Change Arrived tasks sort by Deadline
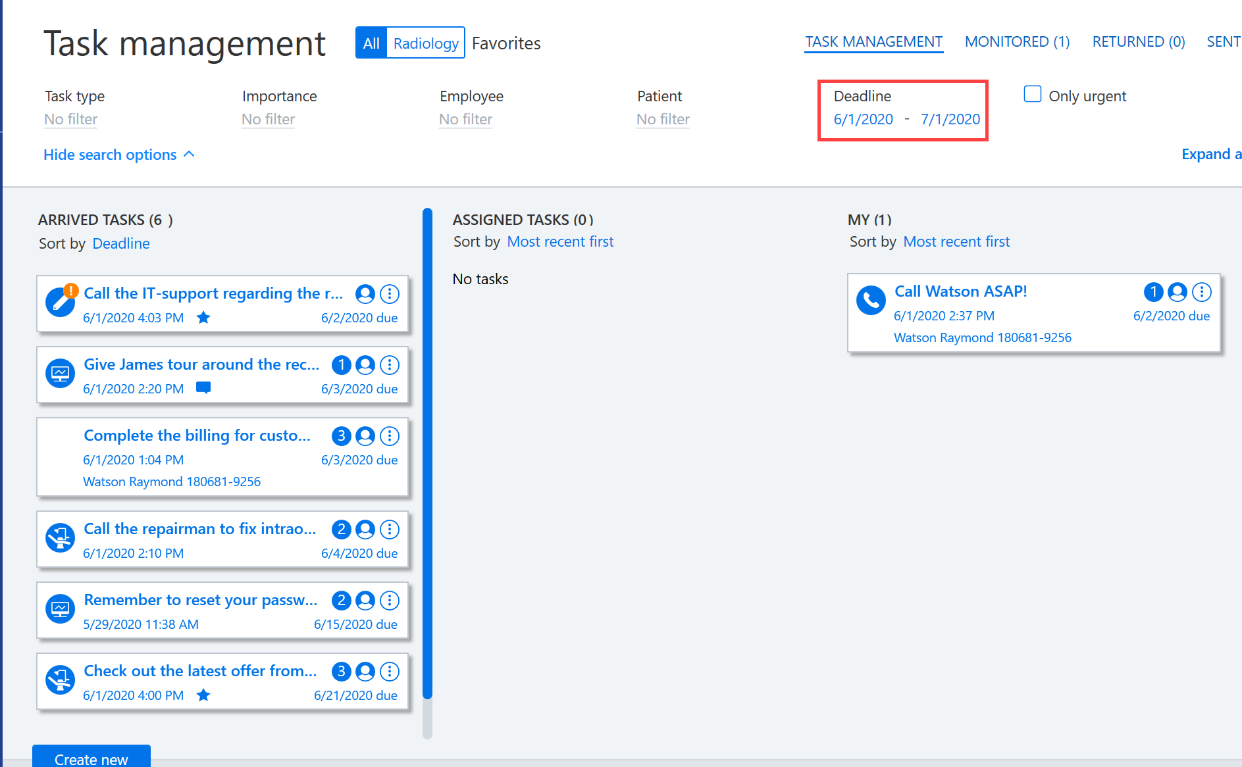Image resolution: width=1242 pixels, height=767 pixels. (121, 243)
